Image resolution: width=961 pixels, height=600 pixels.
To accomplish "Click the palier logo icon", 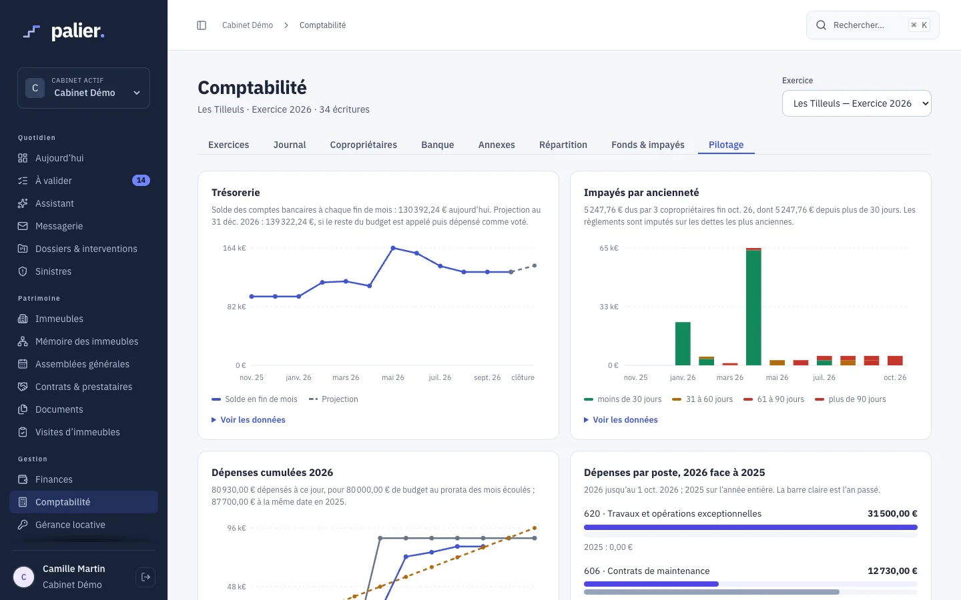I will coord(31,31).
